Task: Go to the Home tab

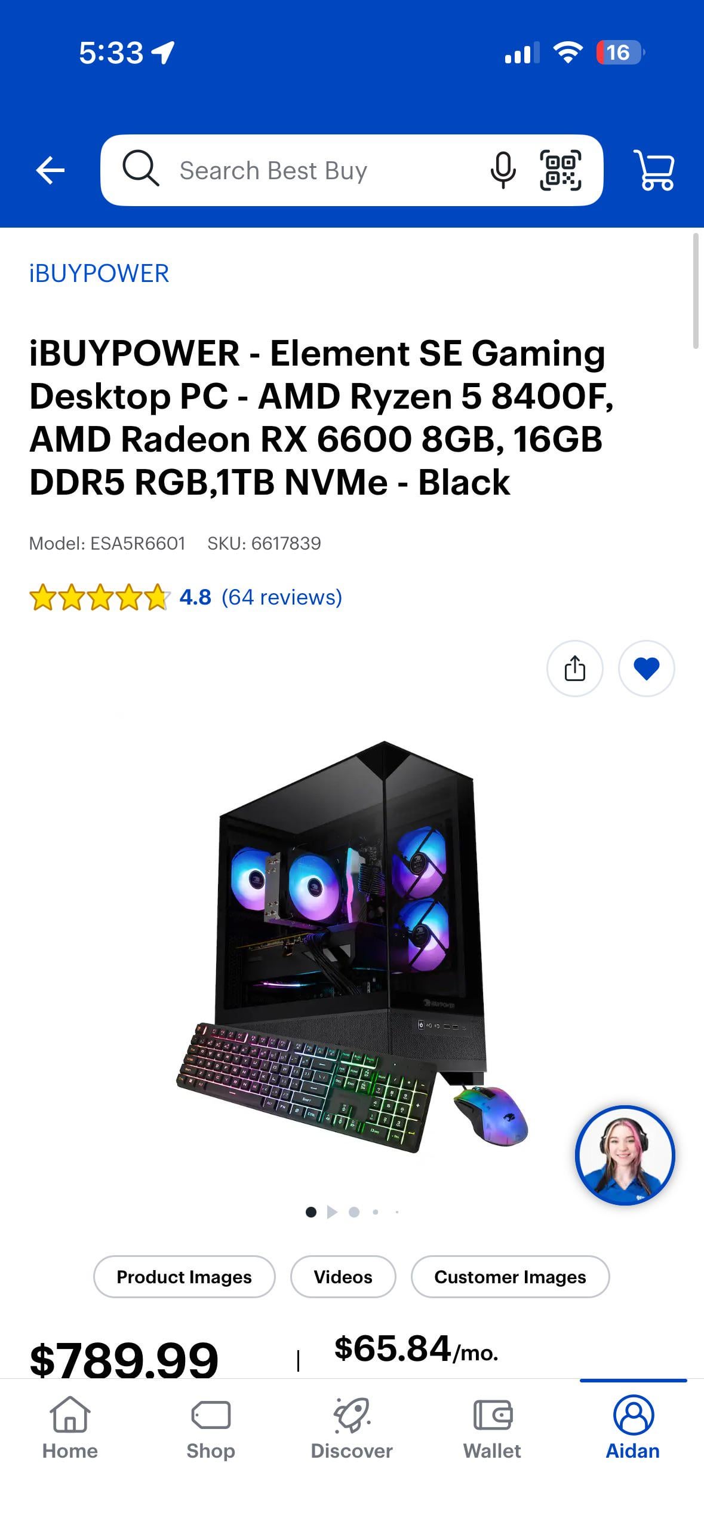Action: (x=70, y=1428)
